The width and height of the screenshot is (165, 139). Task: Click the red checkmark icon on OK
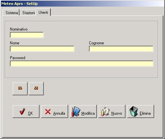pos(22,111)
